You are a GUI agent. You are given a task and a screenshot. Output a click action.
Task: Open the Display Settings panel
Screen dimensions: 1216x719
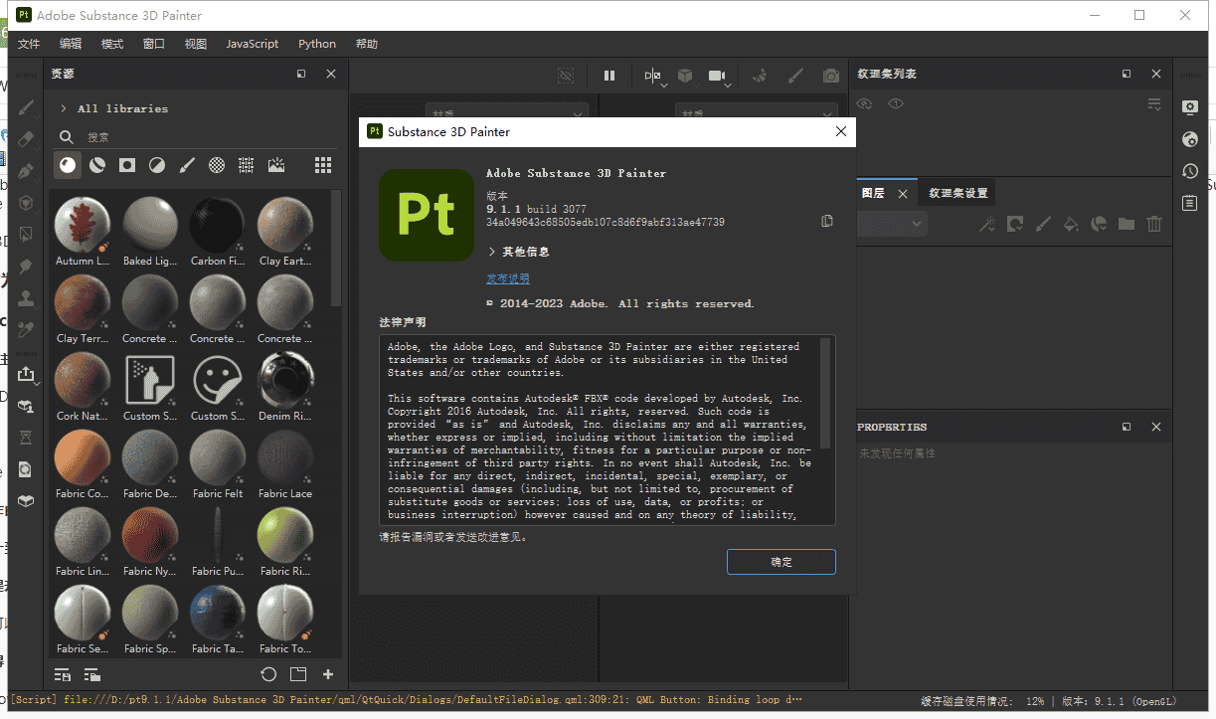click(x=1190, y=107)
